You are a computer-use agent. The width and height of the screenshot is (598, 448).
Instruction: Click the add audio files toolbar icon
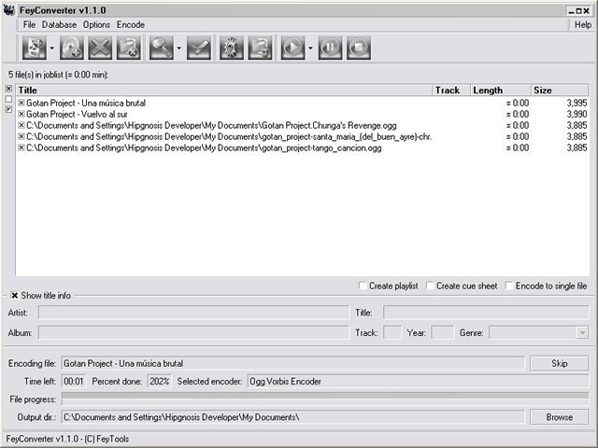click(x=34, y=48)
